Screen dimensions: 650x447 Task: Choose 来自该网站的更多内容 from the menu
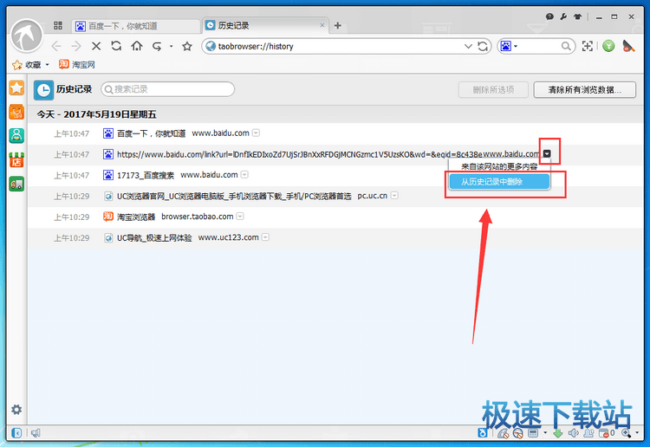[499, 166]
